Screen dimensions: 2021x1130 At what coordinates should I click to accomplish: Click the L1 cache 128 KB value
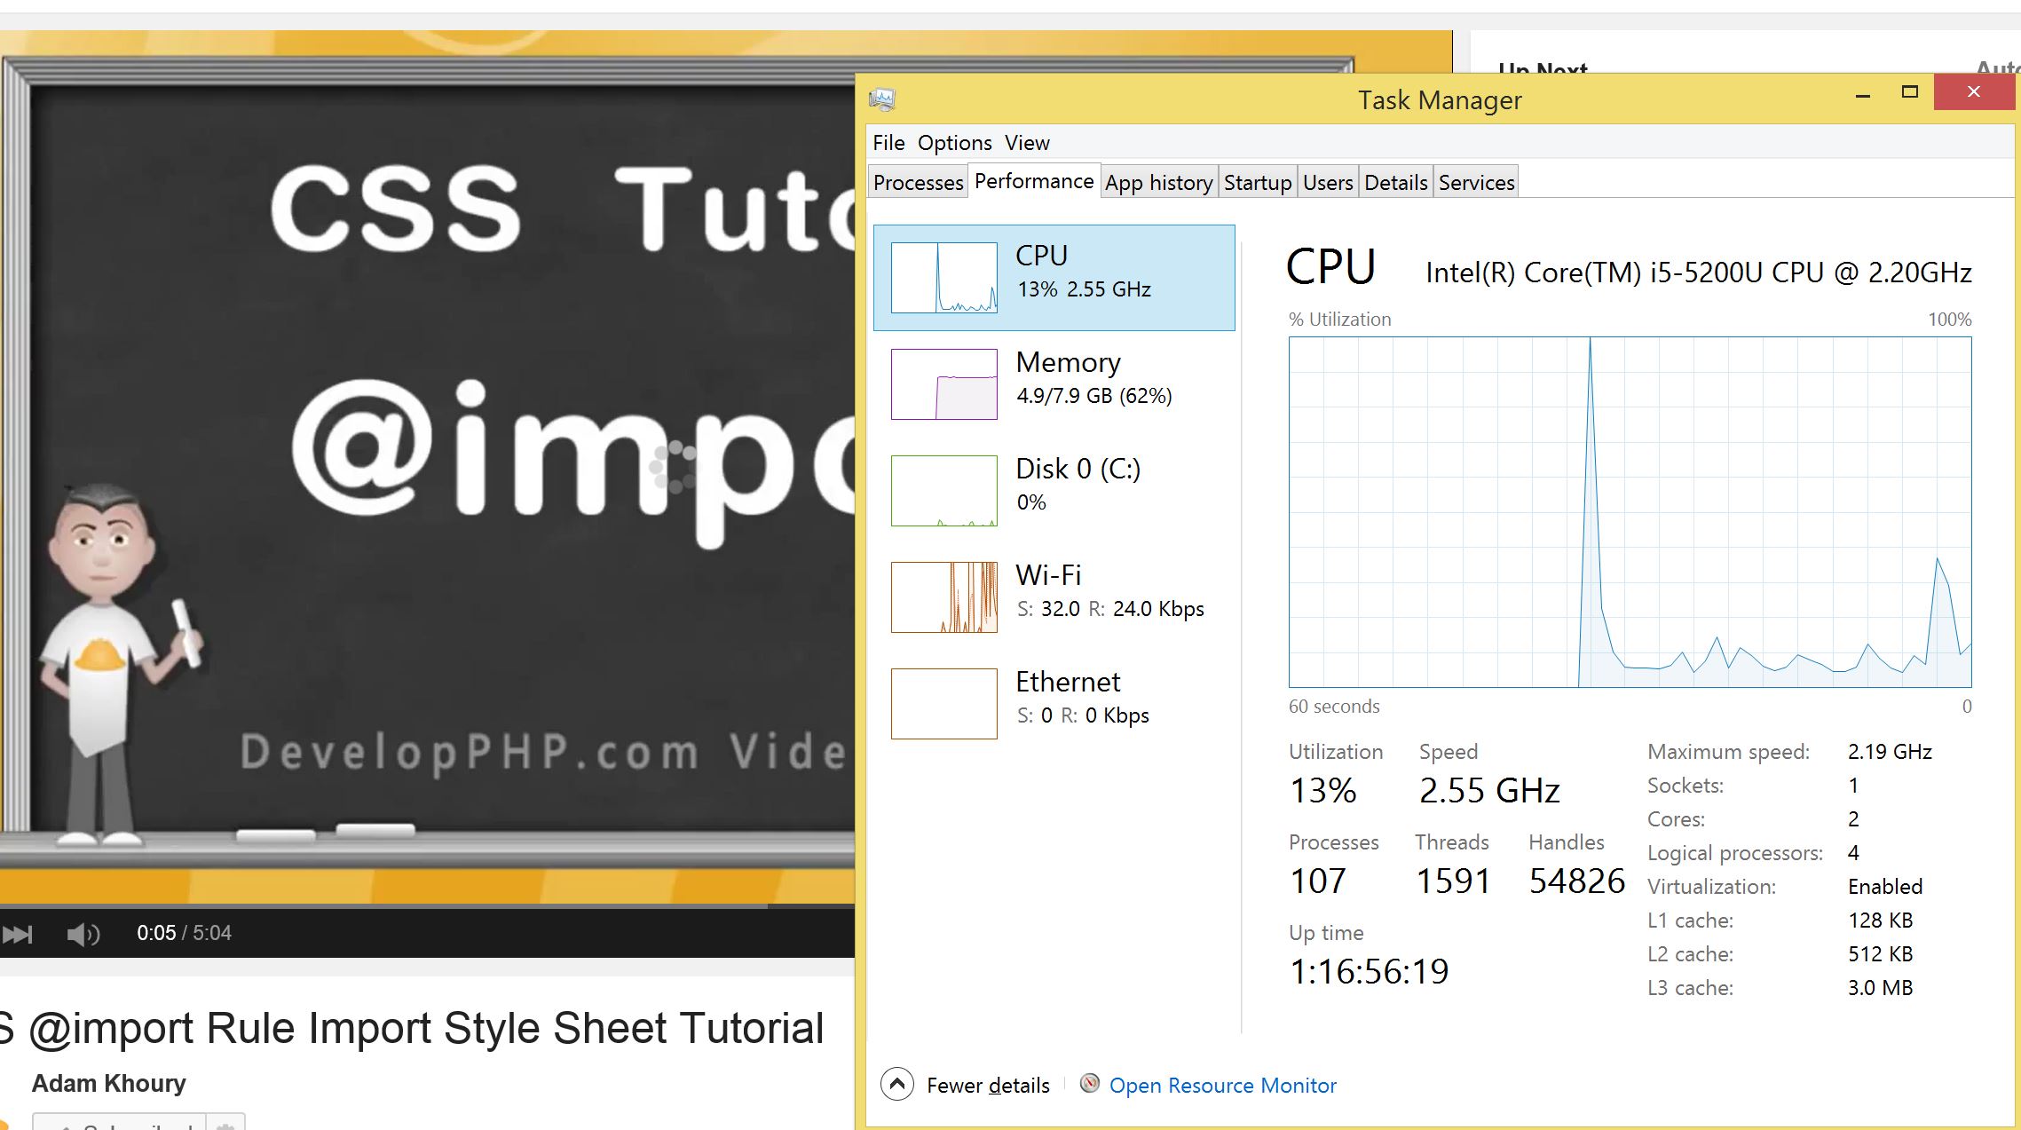point(1880,921)
